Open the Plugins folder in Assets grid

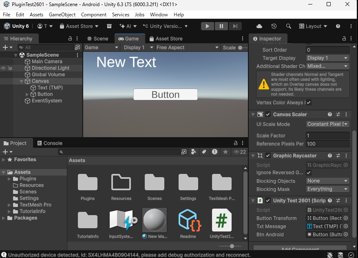tap(88, 182)
